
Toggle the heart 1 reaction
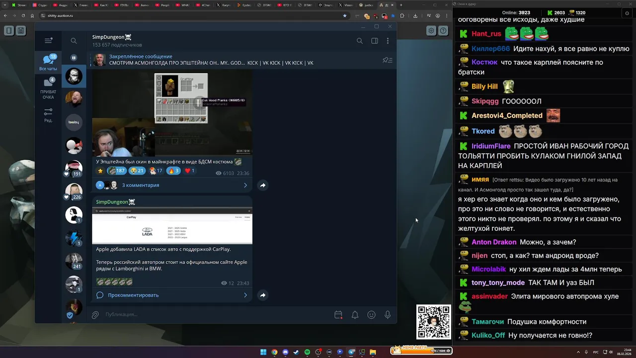(x=190, y=171)
